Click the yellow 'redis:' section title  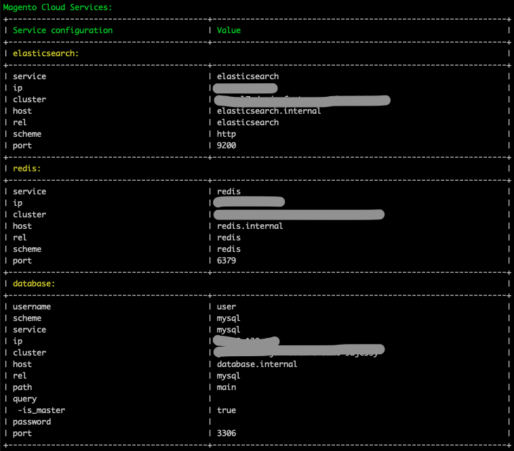[27, 169]
